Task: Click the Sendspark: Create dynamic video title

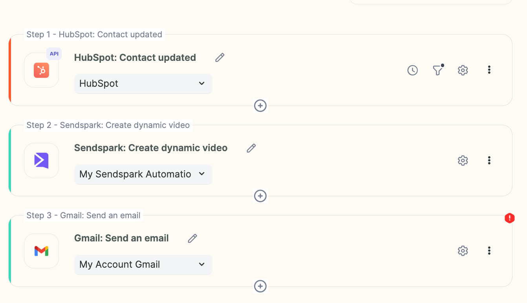Action: [151, 148]
